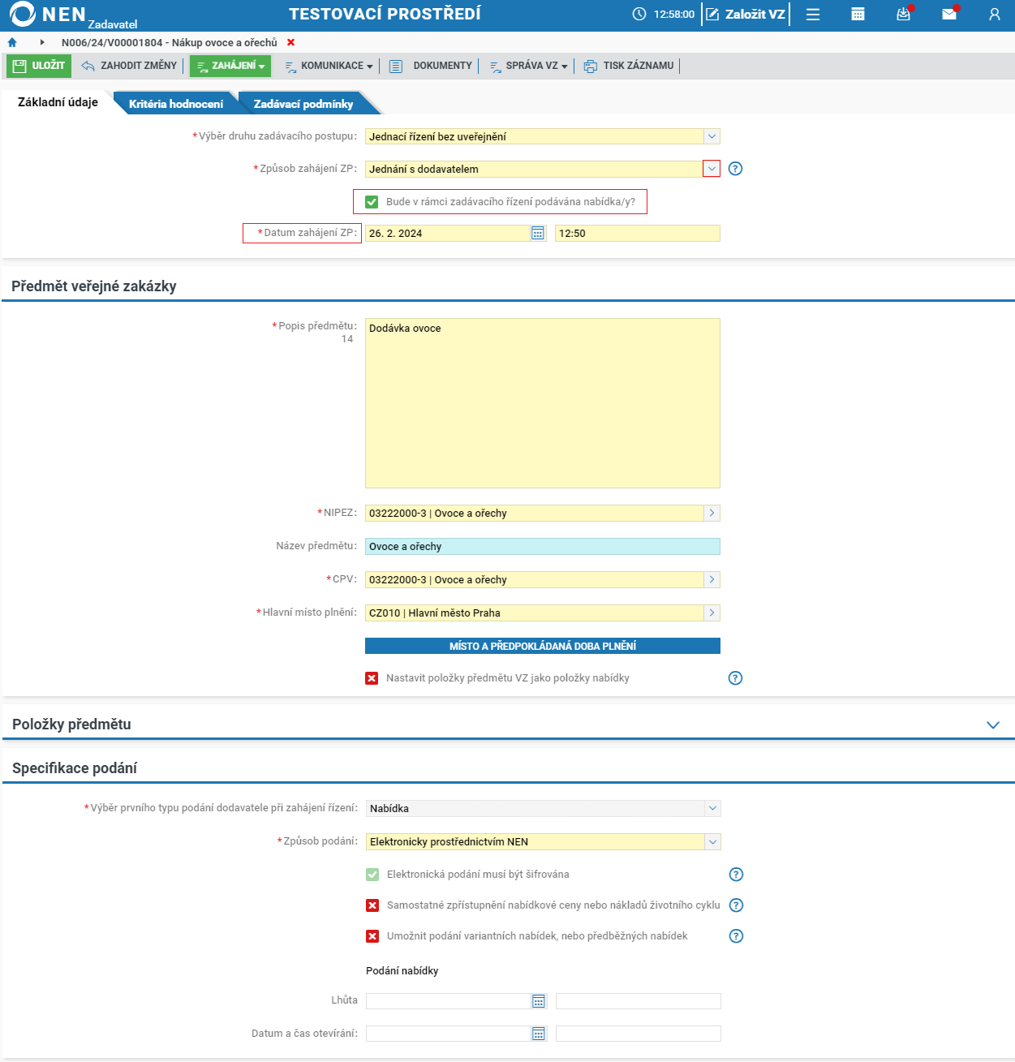Open calendar picker for Datum a čas otevírání

tap(539, 1034)
